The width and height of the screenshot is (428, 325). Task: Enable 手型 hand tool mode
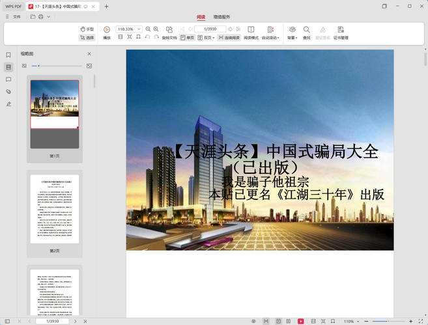(87, 29)
